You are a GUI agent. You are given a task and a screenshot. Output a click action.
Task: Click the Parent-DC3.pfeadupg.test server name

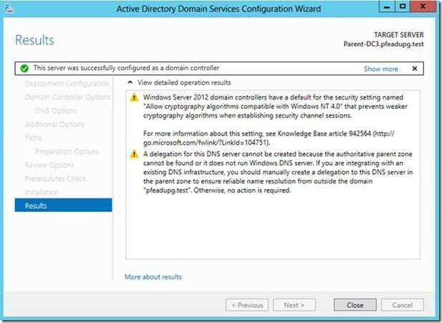383,44
